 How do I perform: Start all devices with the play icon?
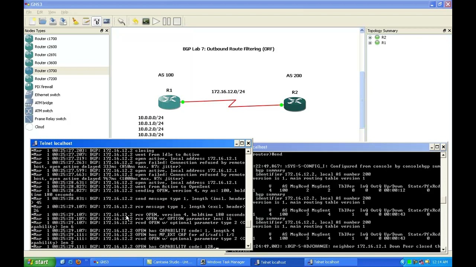(x=156, y=22)
